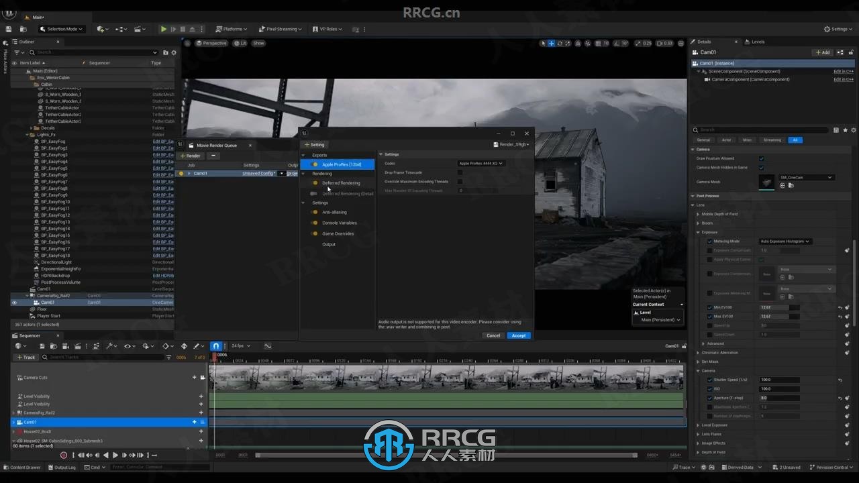The height and width of the screenshot is (483, 859).
Task: Open the 24 fps frame rate dropdown
Action: [x=240, y=346]
